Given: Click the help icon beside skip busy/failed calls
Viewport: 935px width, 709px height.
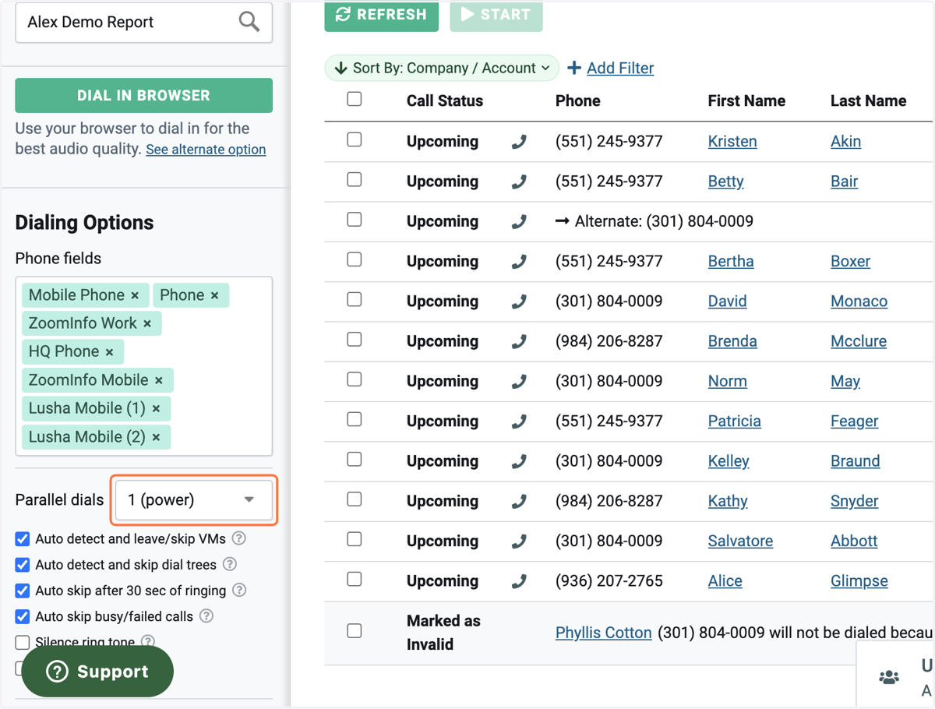Looking at the screenshot, I should [x=206, y=616].
